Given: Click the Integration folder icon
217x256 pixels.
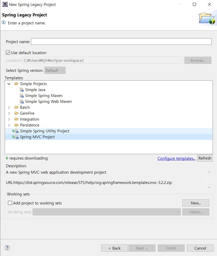Looking at the screenshot, I should coord(16,119).
